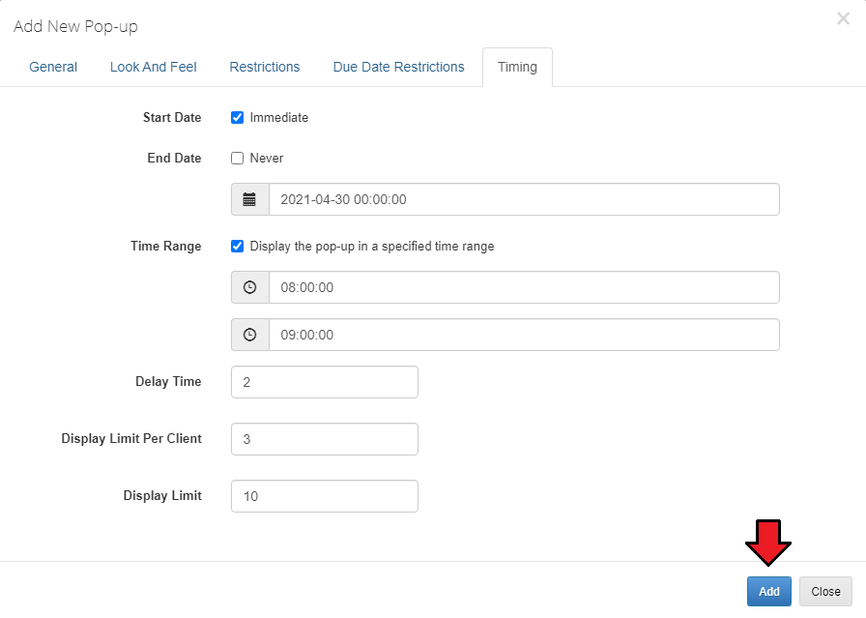Viewport: 866px width, 618px height.
Task: Click the Start Date label
Action: 172,118
